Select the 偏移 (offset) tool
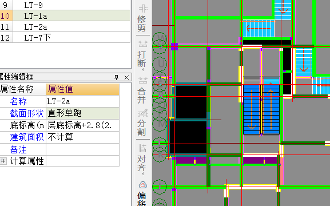Image resolution: width=330 pixels, height=206 pixels. [x=143, y=193]
